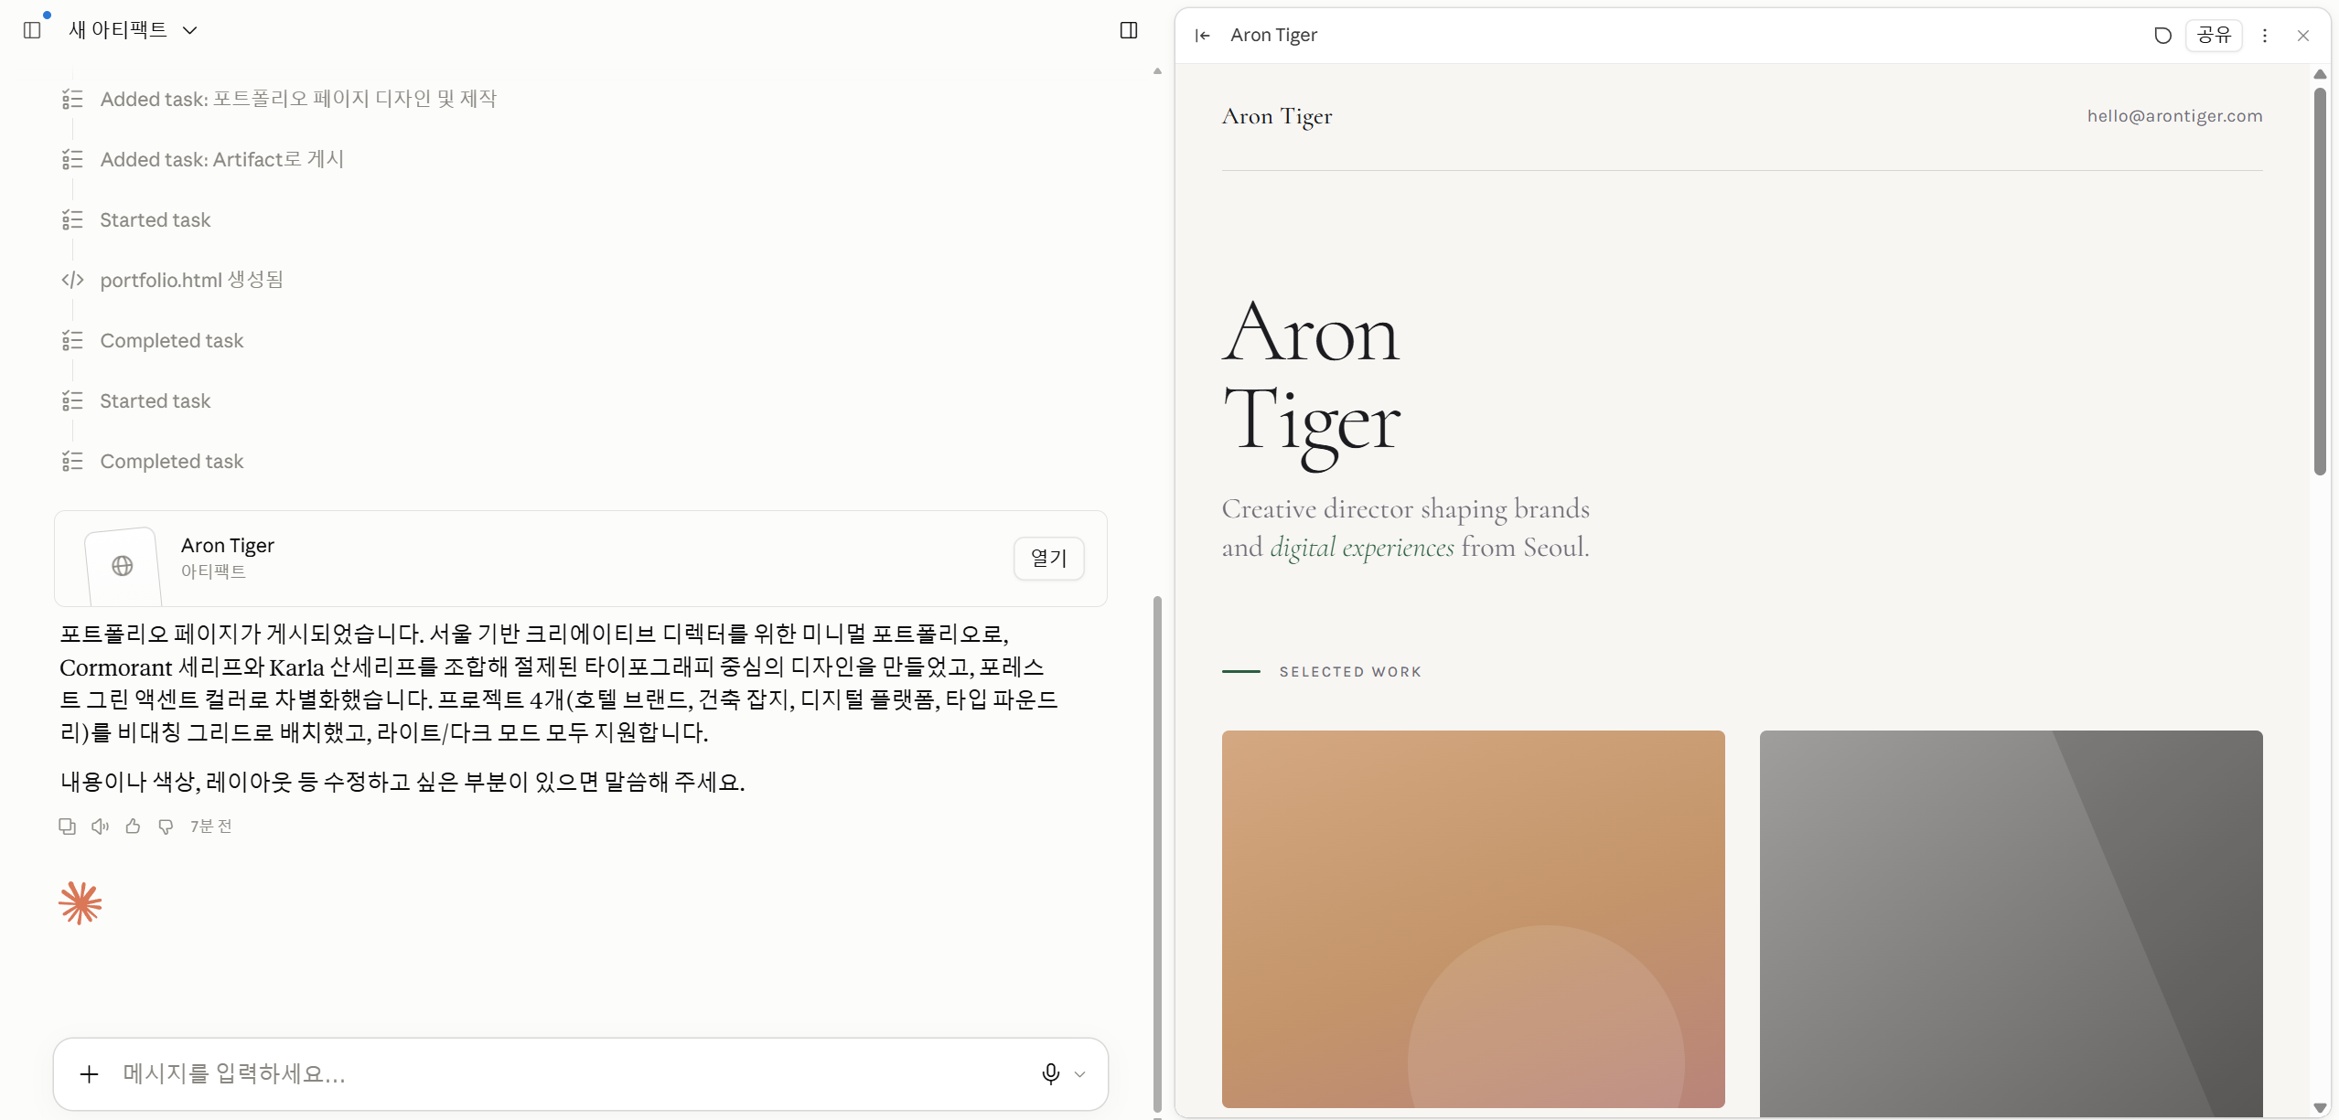Click the task list icon beside Artifact로 게시

click(72, 159)
